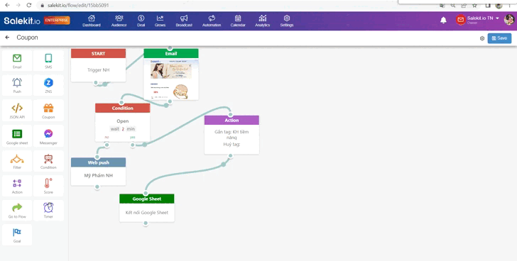
Task: Choose the ZNS node icon
Action: pos(48,82)
